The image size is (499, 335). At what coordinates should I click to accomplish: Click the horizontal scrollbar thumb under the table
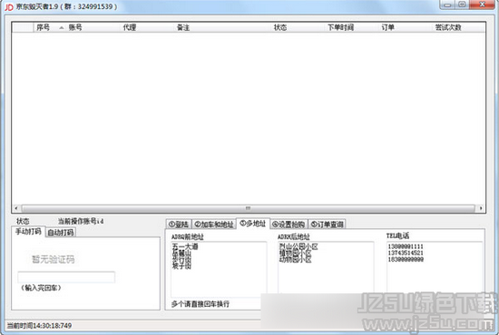click(x=248, y=208)
